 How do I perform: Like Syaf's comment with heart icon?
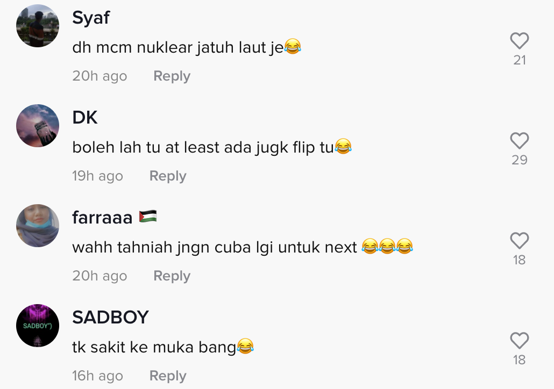(x=520, y=41)
